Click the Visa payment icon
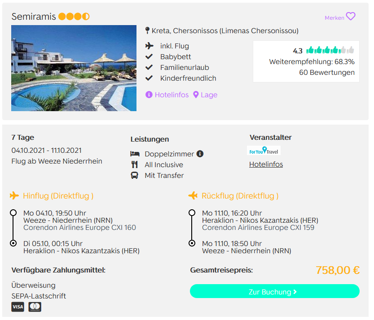This screenshot has height=320, width=374. 18,307
